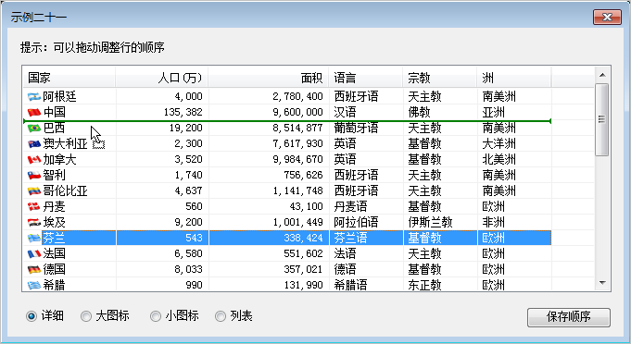Click population value 19,200

[x=186, y=128]
